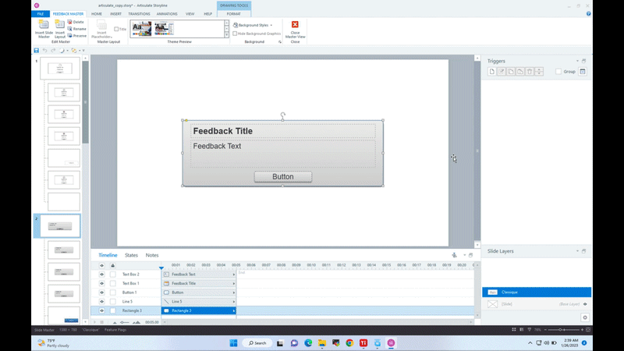Hide Text Box 2 using eye icon
Image resolution: width=624 pixels, height=351 pixels.
[x=101, y=275]
